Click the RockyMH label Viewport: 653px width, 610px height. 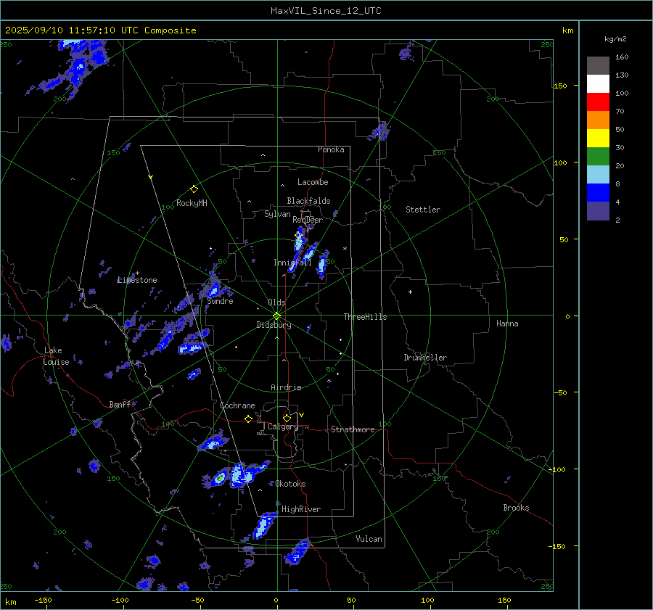192,203
